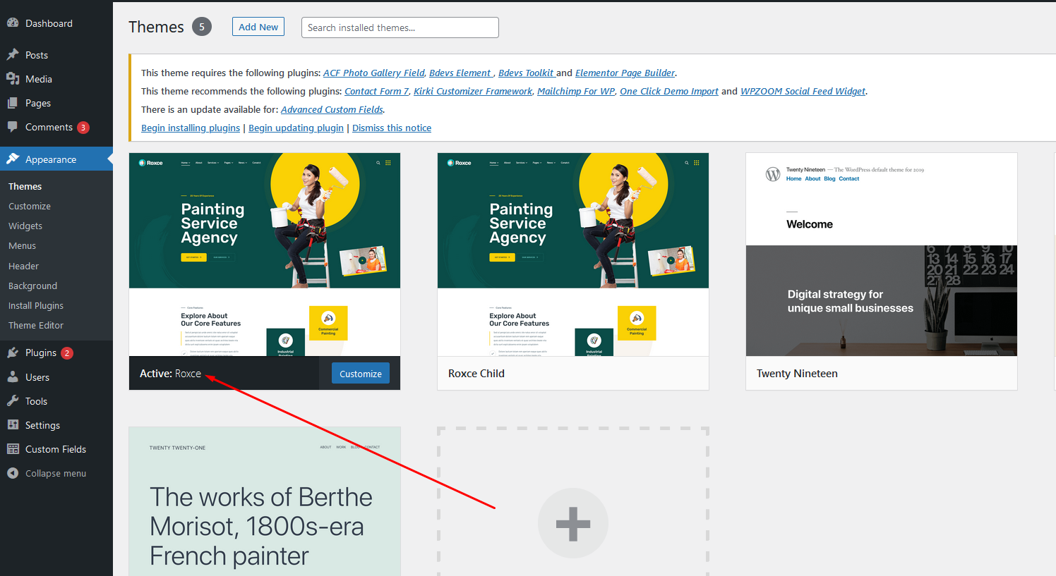Open the Settings menu item
This screenshot has width=1056, height=576.
point(56,425)
